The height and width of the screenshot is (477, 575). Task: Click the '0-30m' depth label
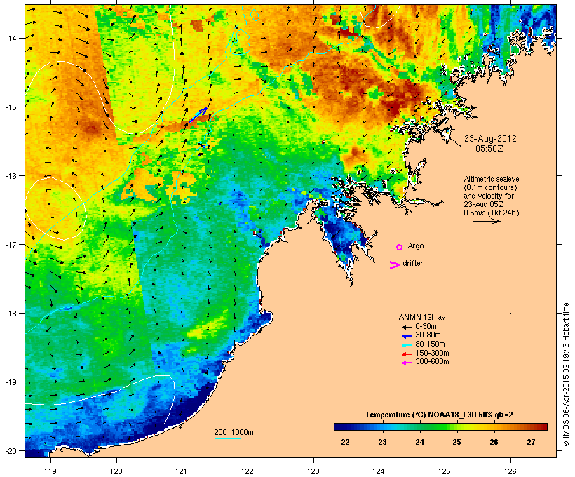426,327
